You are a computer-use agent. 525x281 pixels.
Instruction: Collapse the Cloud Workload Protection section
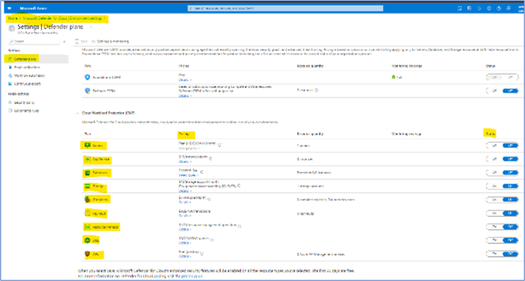(x=77, y=112)
